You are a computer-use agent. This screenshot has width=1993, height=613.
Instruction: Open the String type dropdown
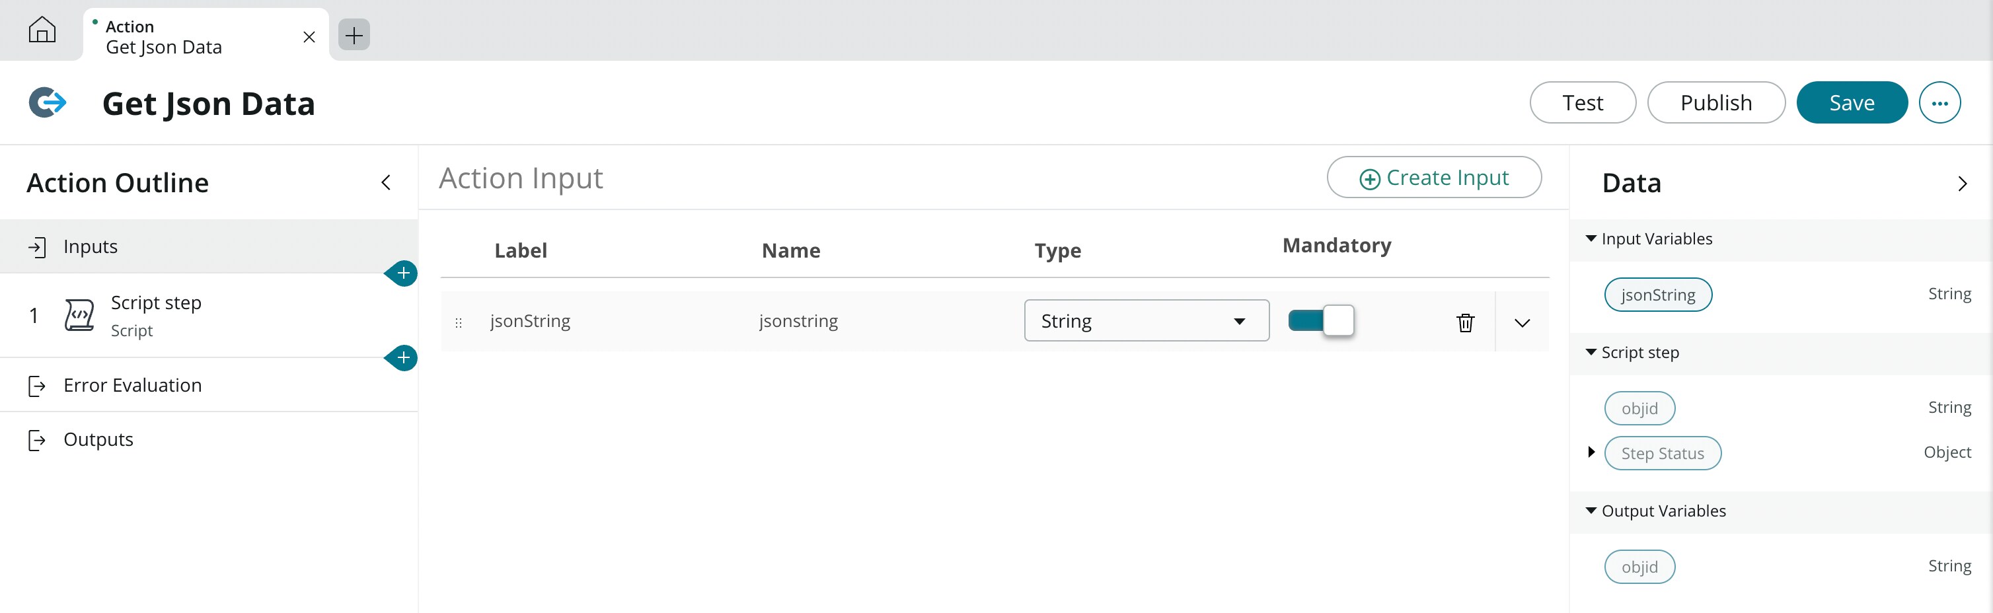tap(1146, 320)
